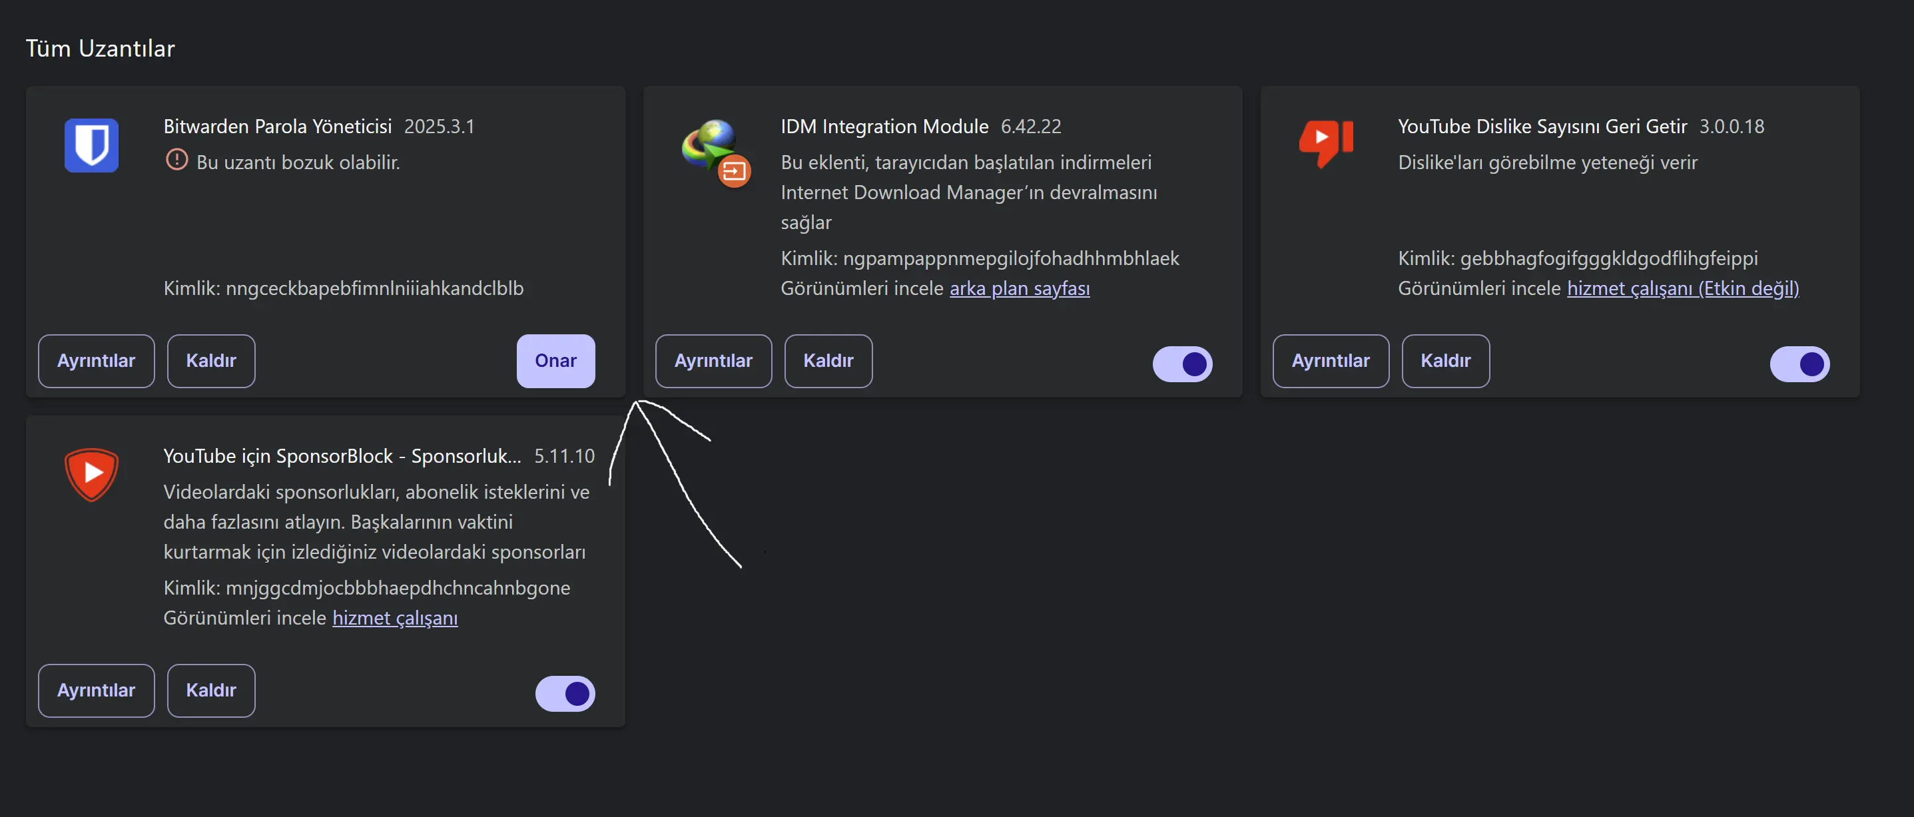Open the arka plan sayfası link

tap(1020, 288)
